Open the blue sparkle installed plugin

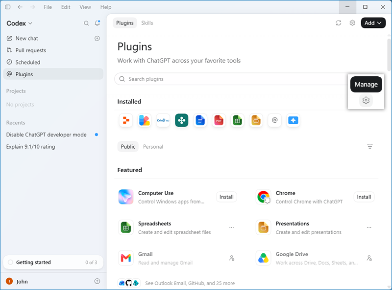coord(293,120)
